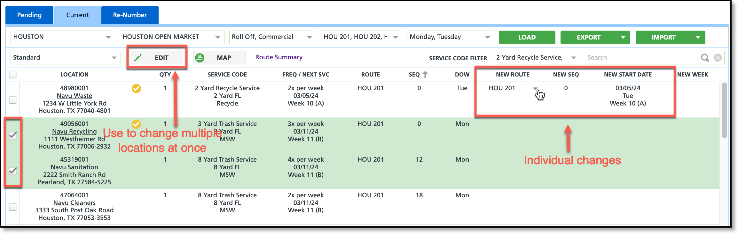The width and height of the screenshot is (738, 234).
Task: Open the Route Summary link
Action: tap(279, 57)
